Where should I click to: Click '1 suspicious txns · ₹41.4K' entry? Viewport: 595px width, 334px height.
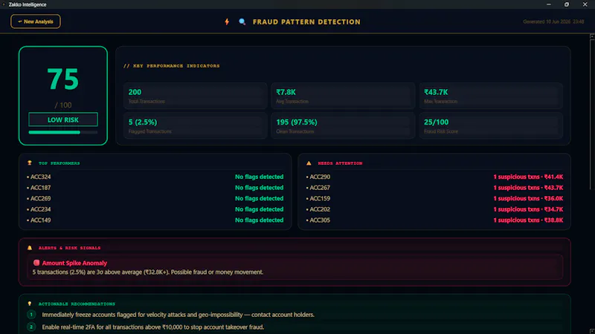(528, 177)
